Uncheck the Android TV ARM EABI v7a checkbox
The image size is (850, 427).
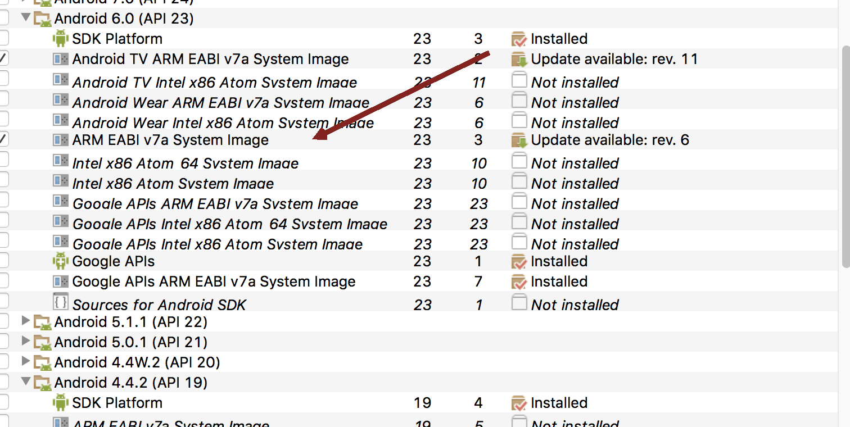[3, 58]
